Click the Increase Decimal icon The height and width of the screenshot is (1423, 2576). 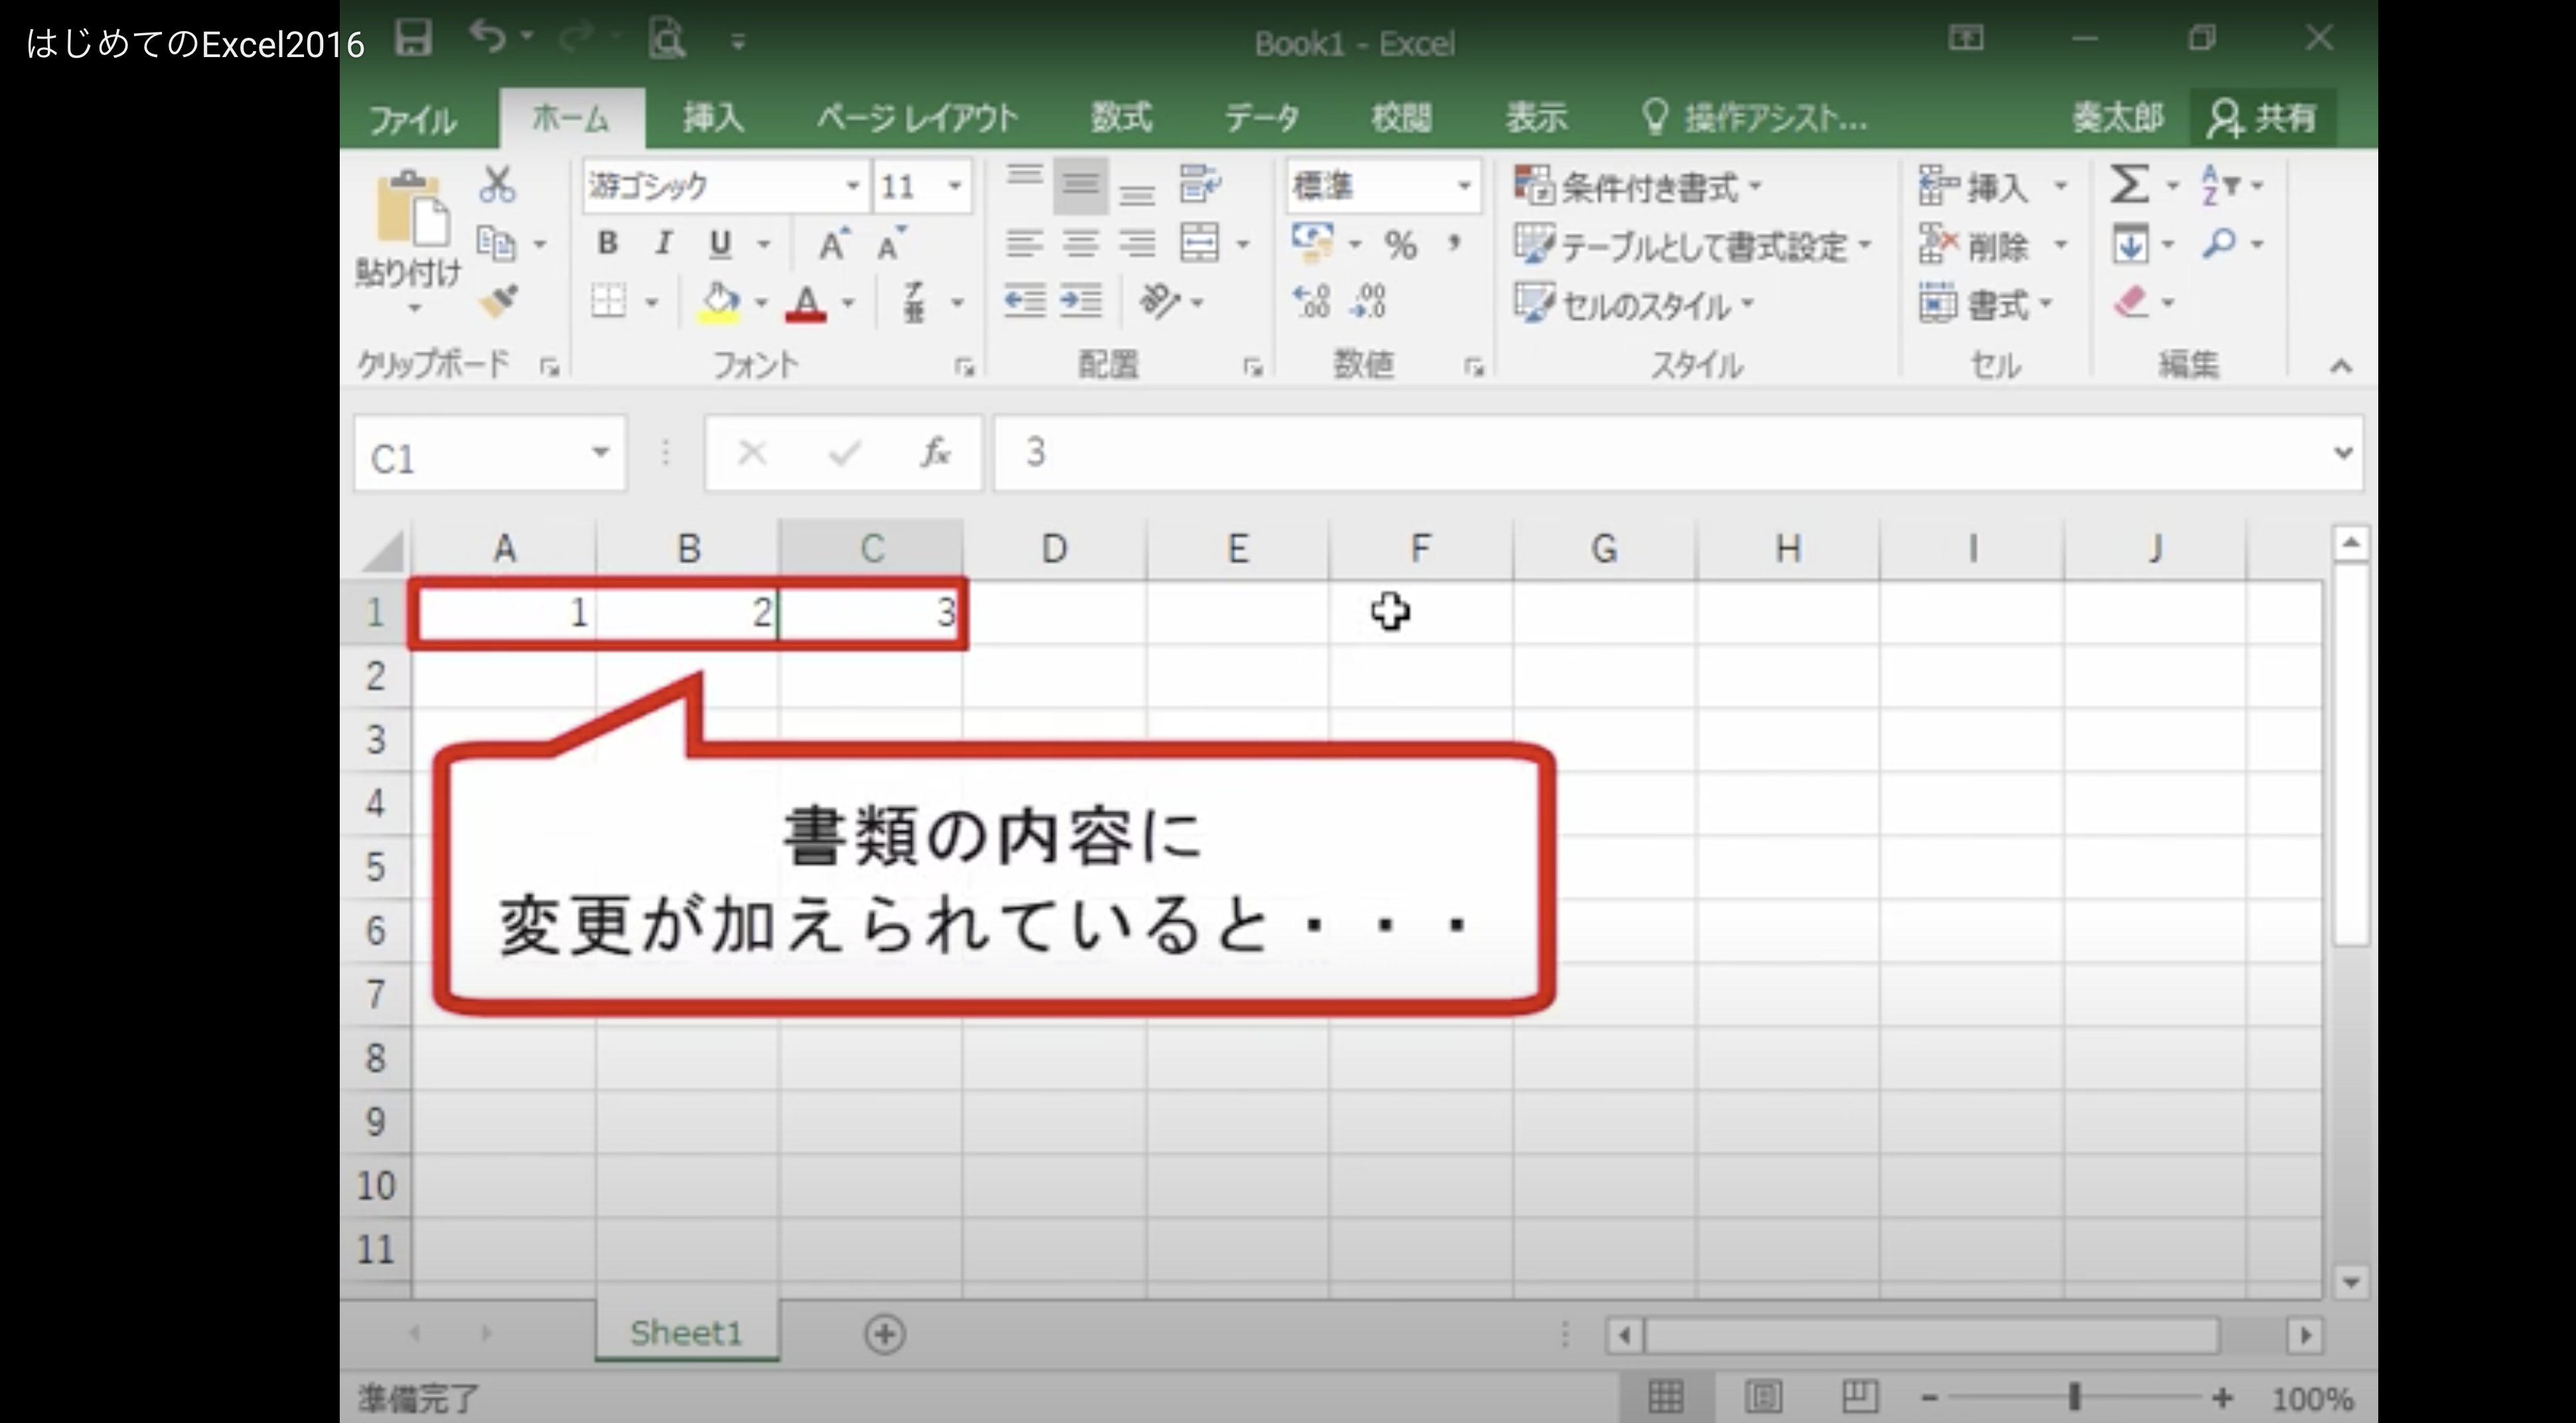(1312, 300)
